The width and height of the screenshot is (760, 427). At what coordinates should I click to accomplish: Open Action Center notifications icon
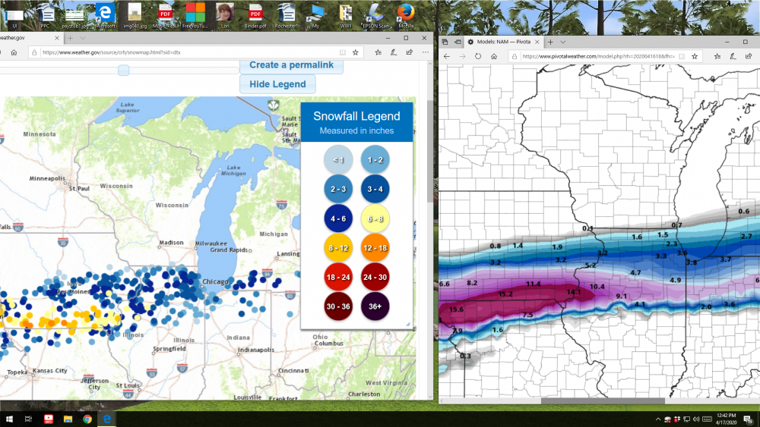coord(749,419)
